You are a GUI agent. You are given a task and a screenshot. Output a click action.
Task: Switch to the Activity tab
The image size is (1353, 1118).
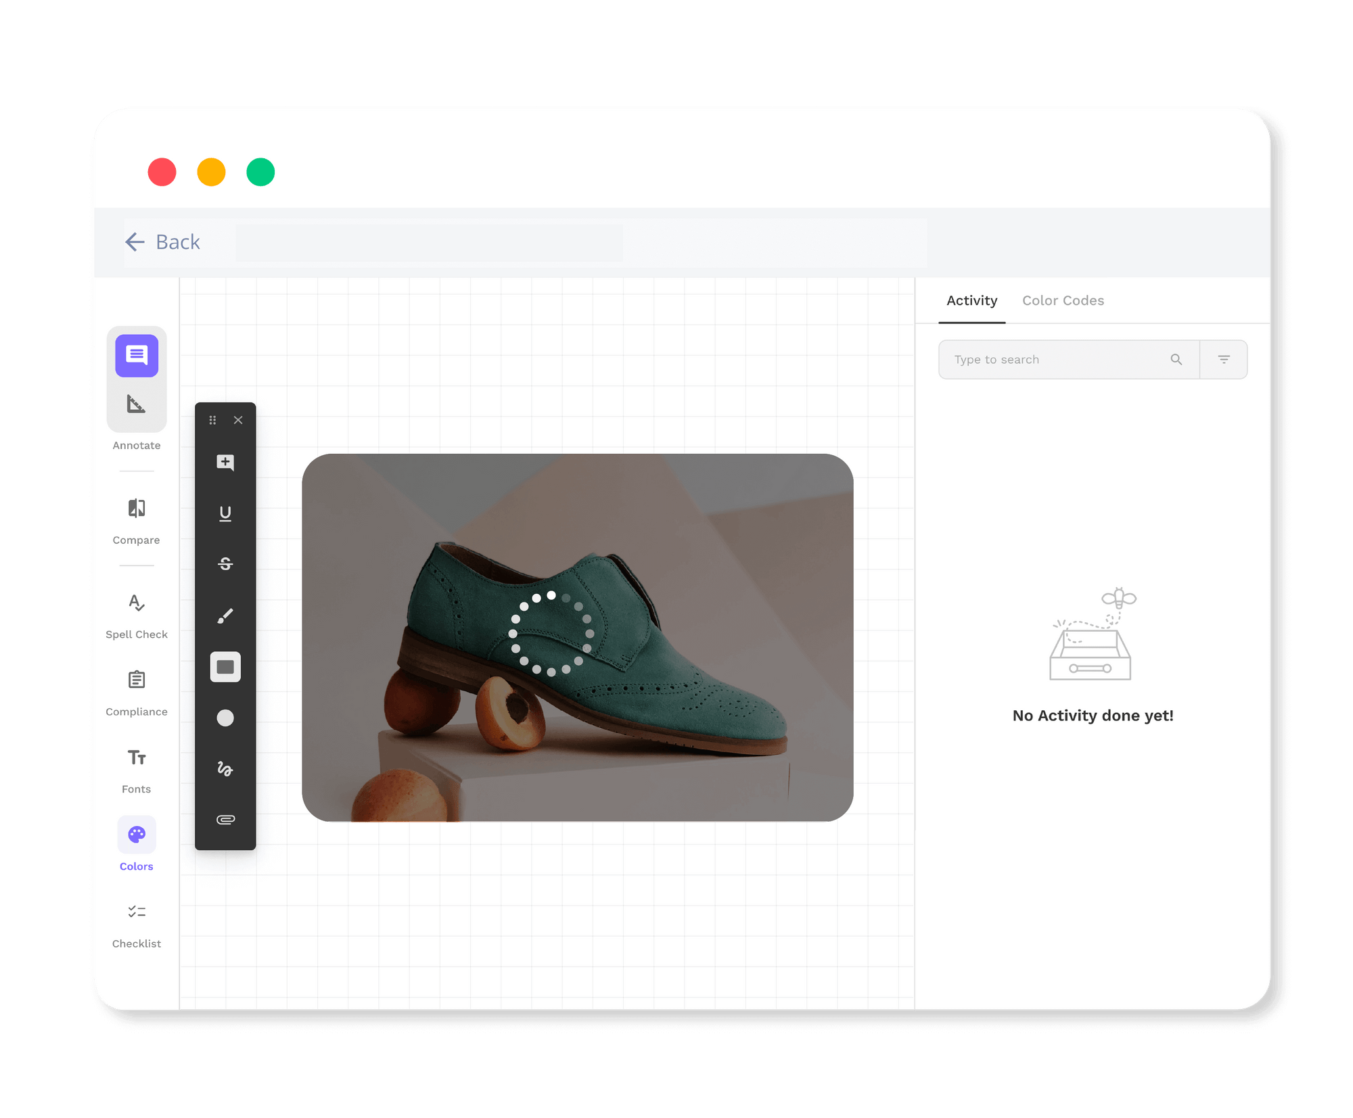click(x=971, y=300)
